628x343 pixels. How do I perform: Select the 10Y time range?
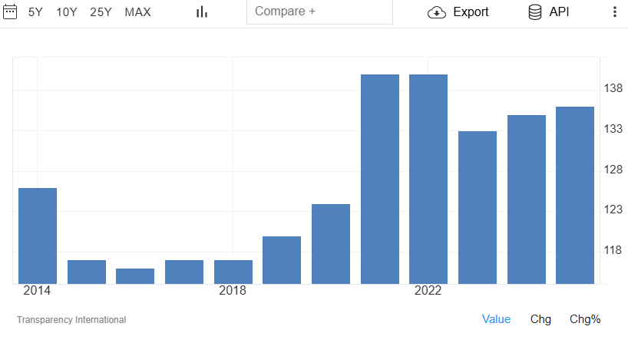[67, 12]
